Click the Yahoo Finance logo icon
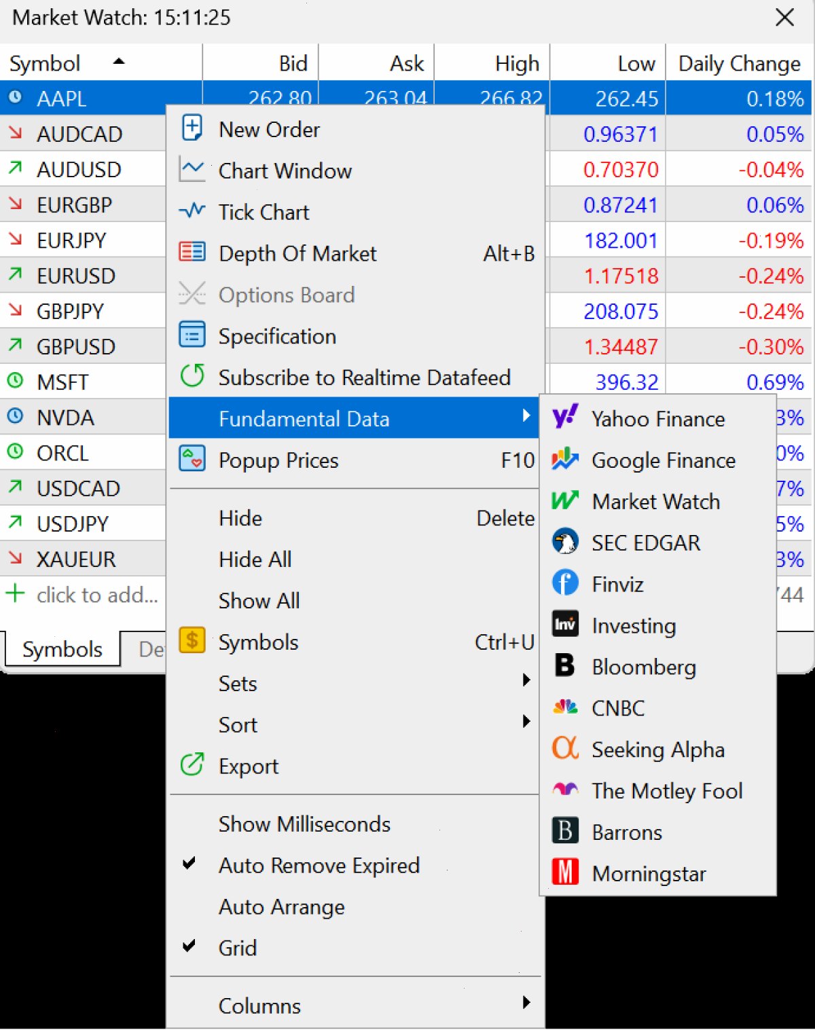 point(565,418)
